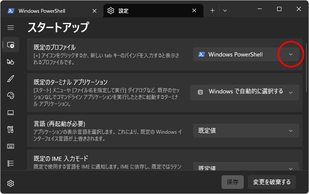Viewport: 309px width, 194px height.
Task: Open Color schemes via the palette icon
Action: (x=11, y=96)
